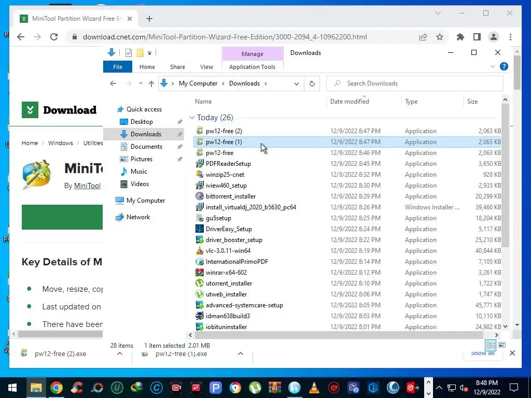Image resolution: width=531 pixels, height=398 pixels.
Task: Switch to Details view layout icon
Action: [x=491, y=345]
